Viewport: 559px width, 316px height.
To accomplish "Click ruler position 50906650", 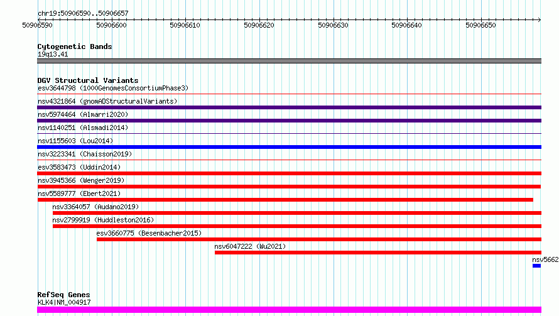I will tap(480, 25).
